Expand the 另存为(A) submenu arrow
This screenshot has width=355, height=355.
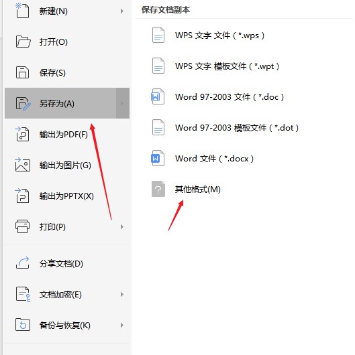(x=123, y=103)
